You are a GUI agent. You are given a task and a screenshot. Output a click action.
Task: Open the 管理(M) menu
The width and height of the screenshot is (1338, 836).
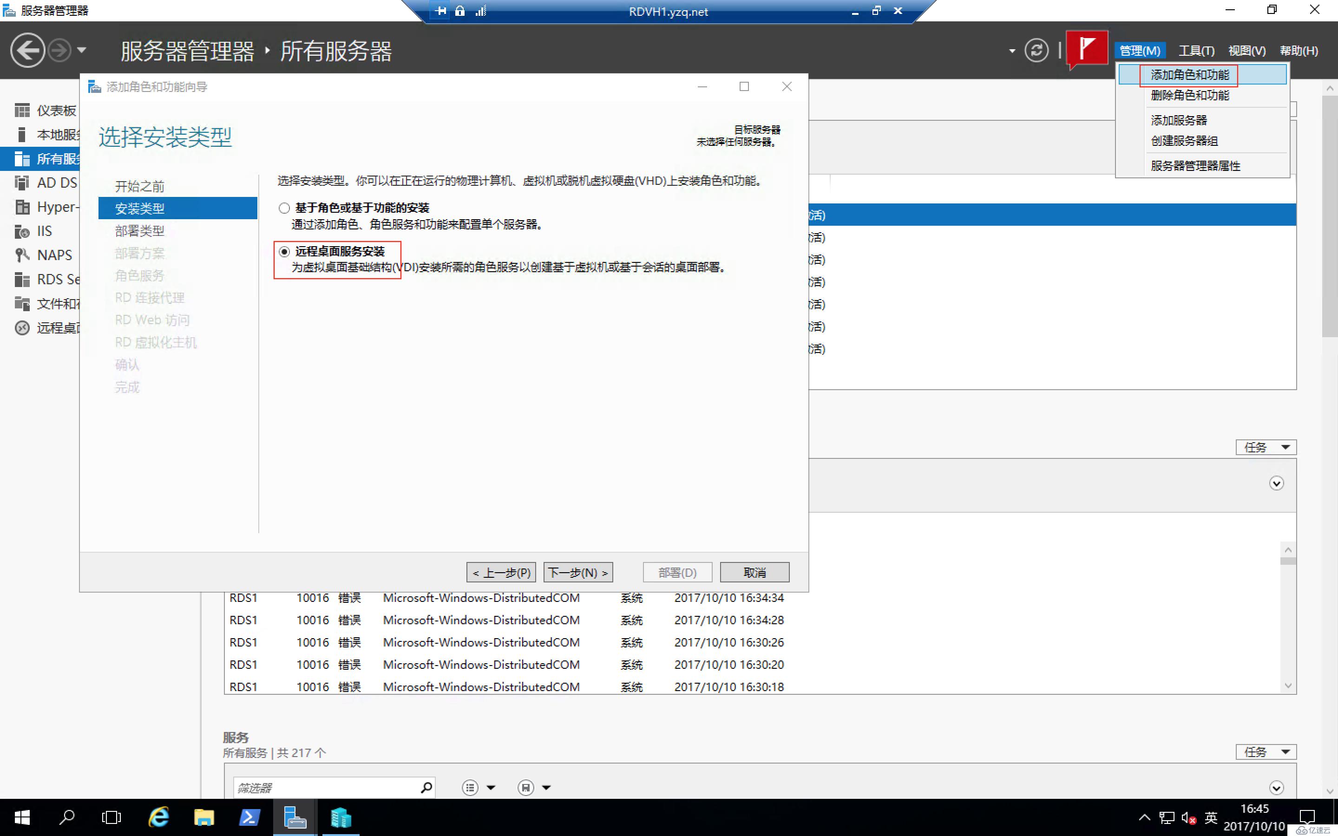[1140, 51]
